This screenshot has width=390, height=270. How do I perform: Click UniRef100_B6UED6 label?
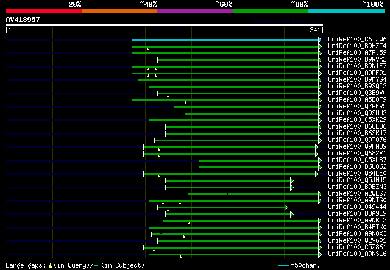tap(357, 127)
